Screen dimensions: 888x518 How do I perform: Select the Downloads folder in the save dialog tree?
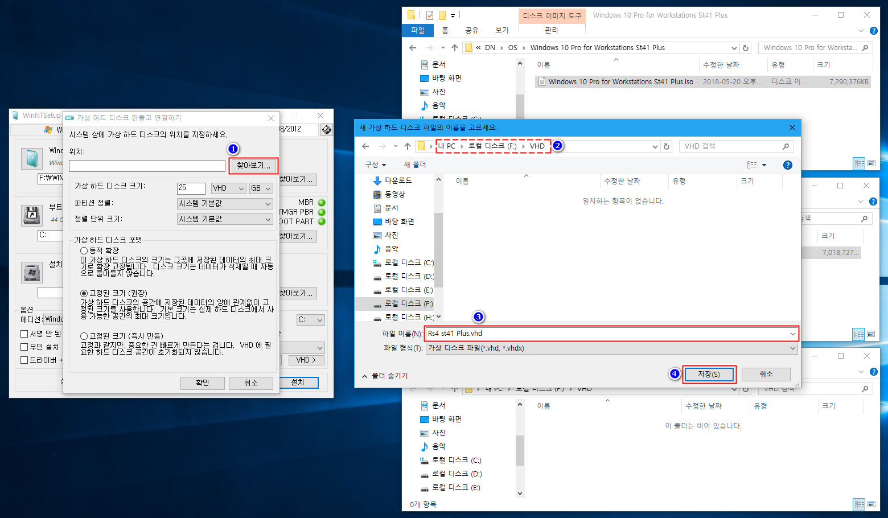(393, 180)
